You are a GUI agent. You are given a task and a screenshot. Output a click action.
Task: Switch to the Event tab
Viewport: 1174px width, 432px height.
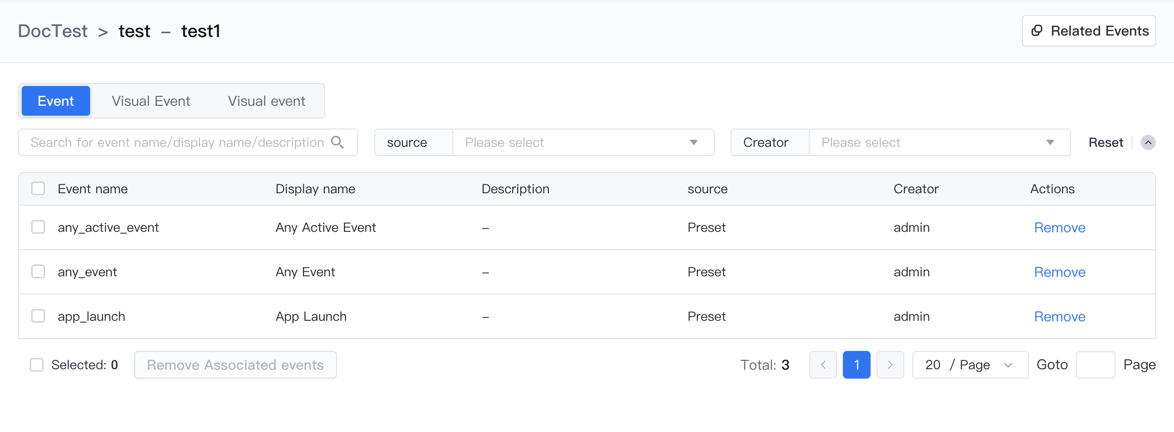[x=56, y=101]
